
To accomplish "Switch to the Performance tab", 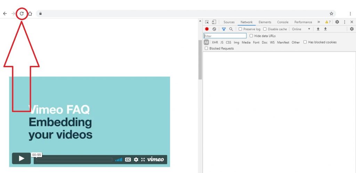I will click(x=303, y=22).
